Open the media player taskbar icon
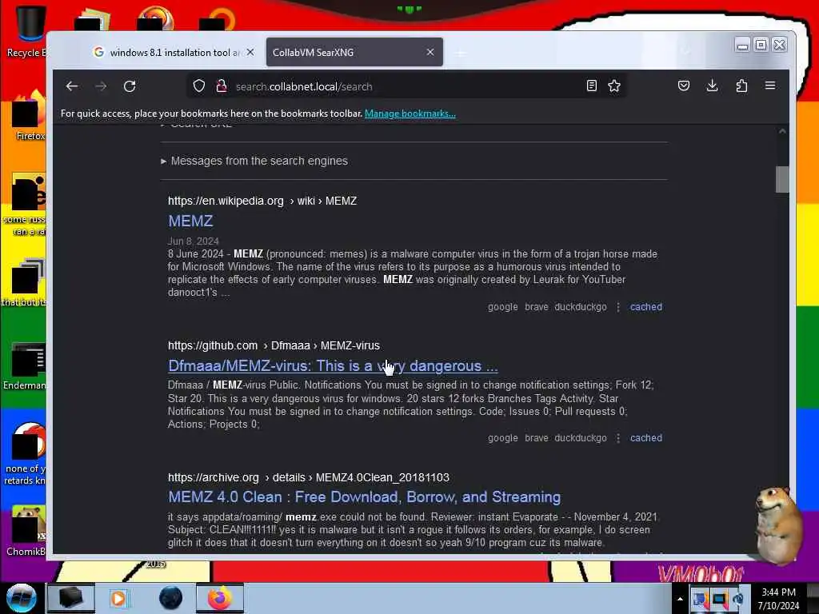Viewport: 819px width, 614px height. [118, 598]
